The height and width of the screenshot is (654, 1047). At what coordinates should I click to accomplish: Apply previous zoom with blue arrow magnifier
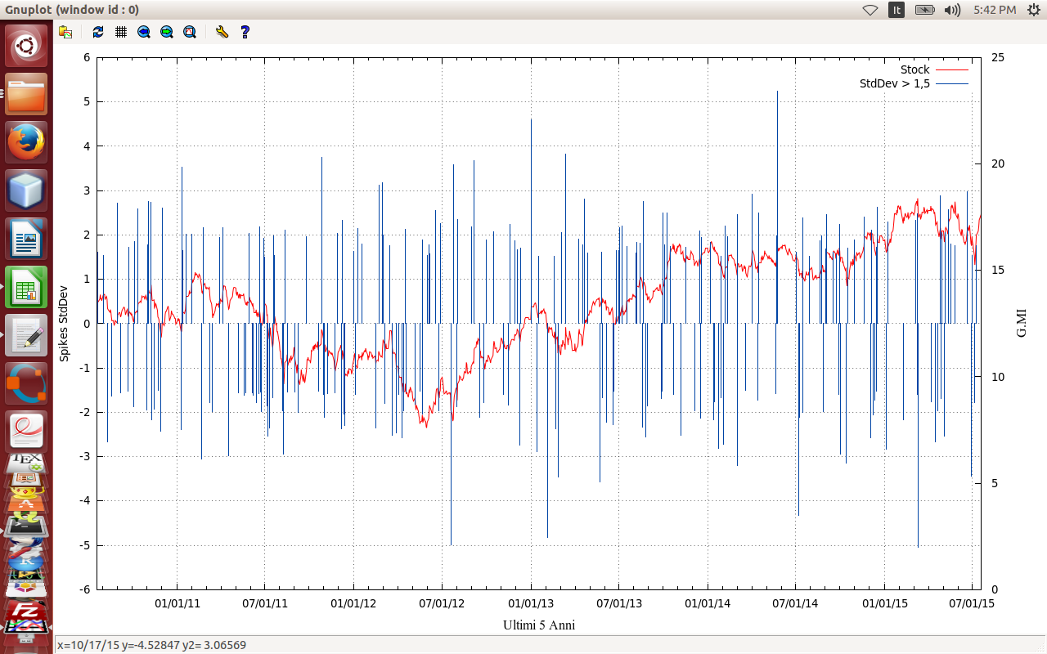[x=144, y=32]
